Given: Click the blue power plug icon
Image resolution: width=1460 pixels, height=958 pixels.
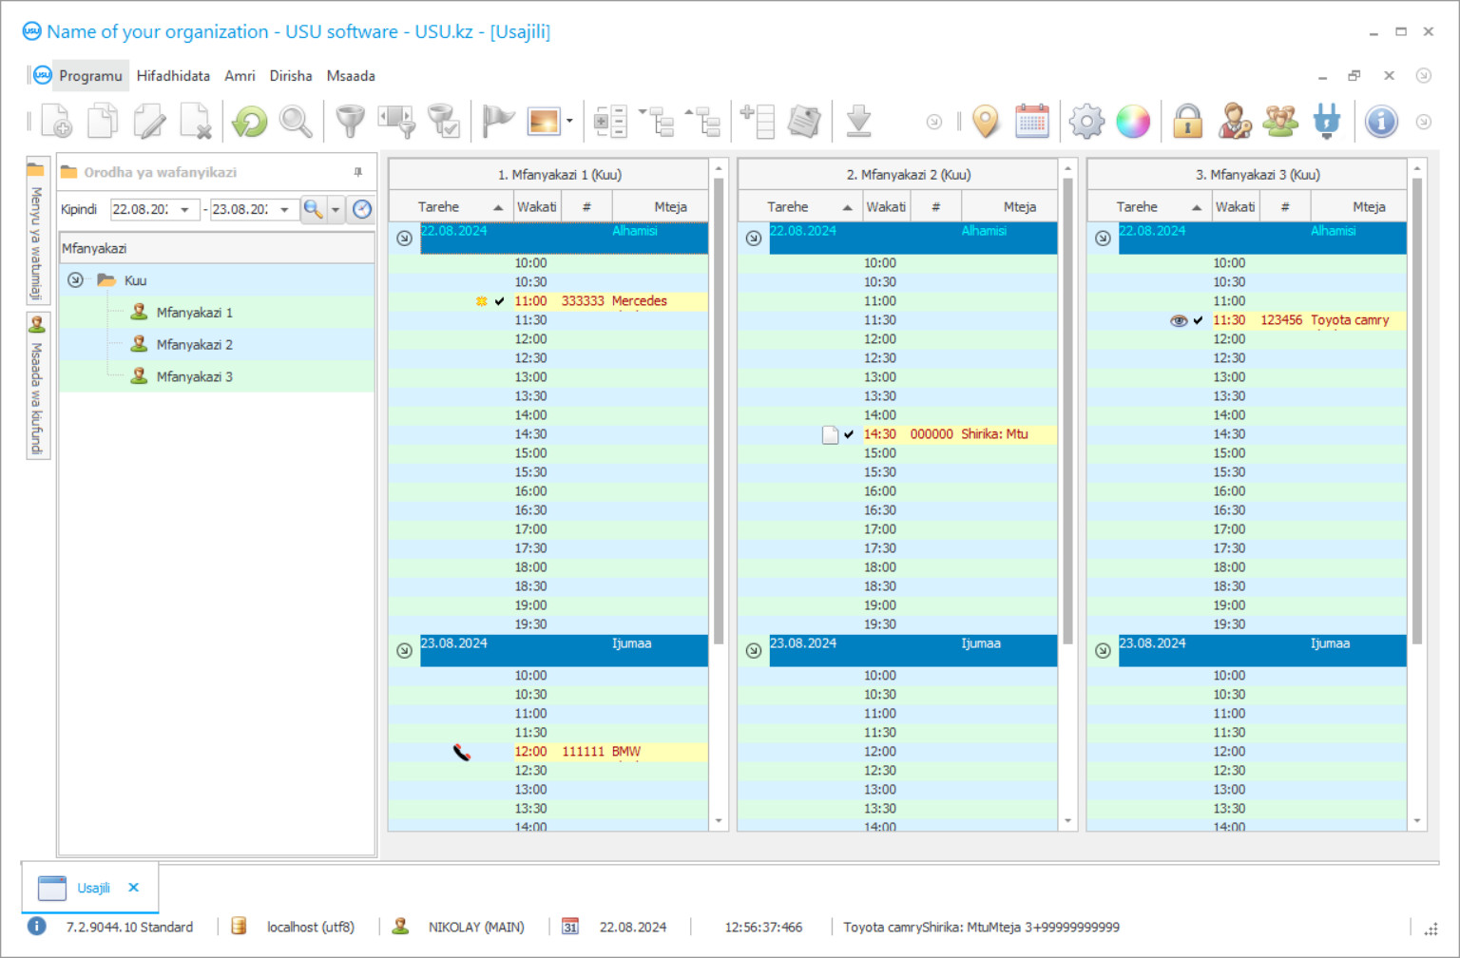Looking at the screenshot, I should [1327, 122].
